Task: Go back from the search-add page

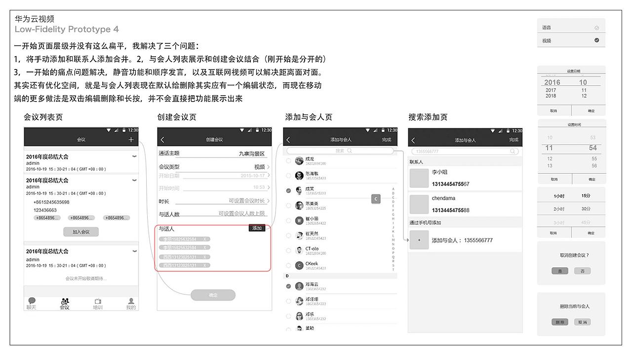Action: (x=413, y=141)
